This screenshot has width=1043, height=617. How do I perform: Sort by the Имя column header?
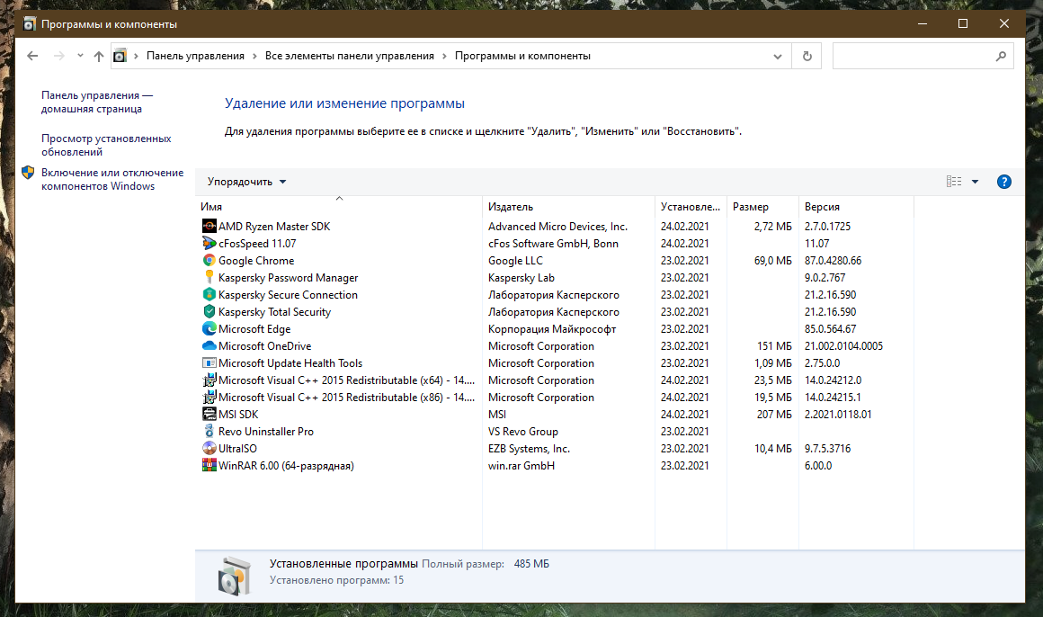click(339, 207)
